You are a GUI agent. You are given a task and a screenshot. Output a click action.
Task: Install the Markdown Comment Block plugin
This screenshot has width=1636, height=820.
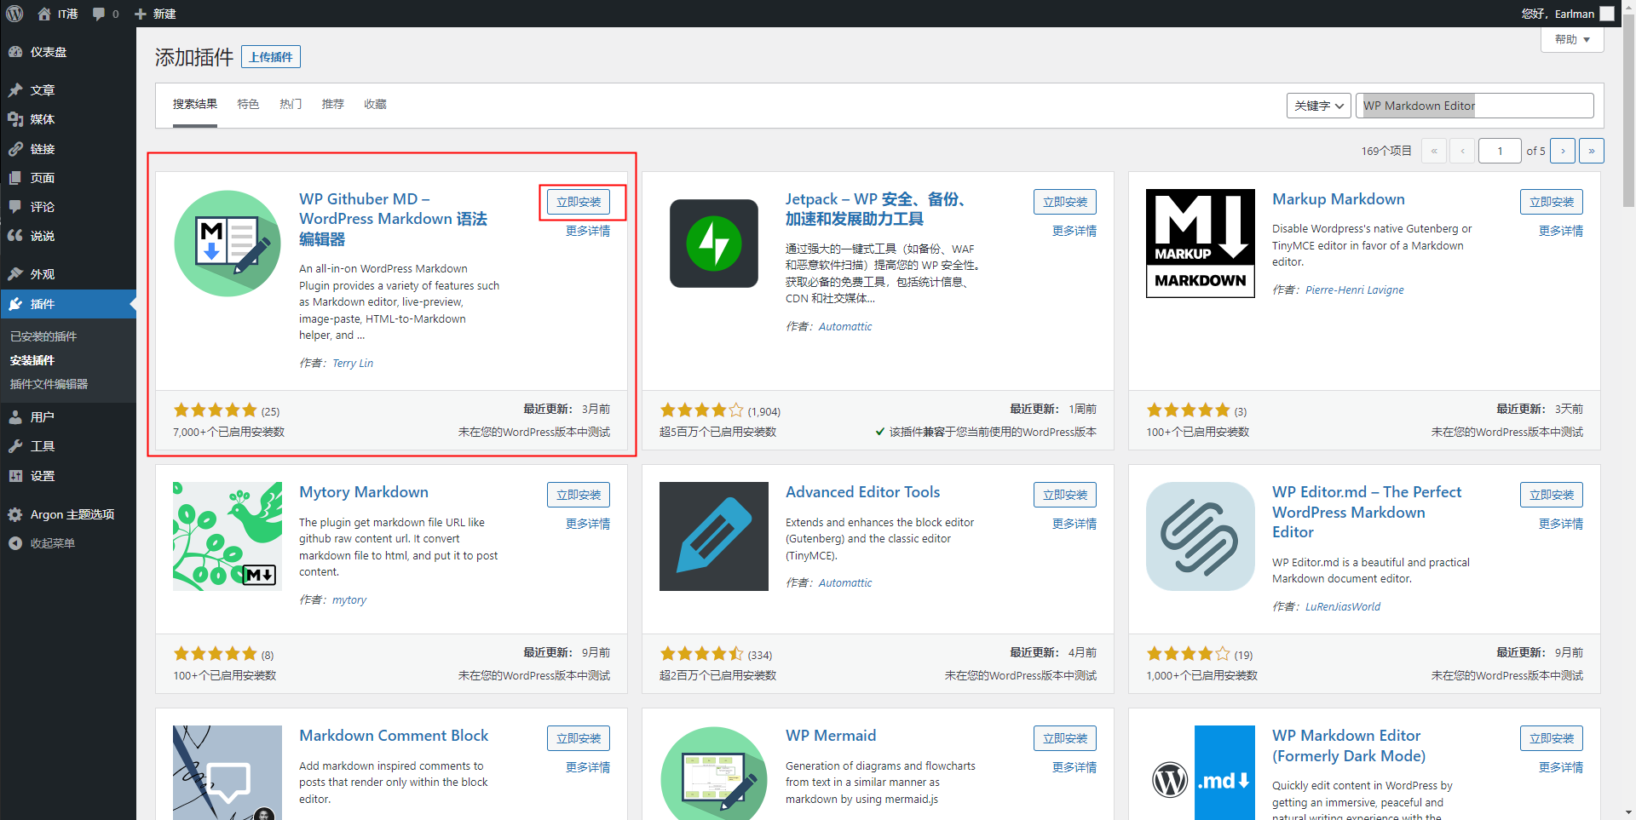click(579, 738)
